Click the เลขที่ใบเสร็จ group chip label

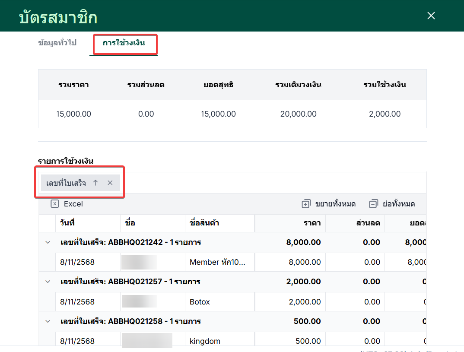[x=66, y=183]
